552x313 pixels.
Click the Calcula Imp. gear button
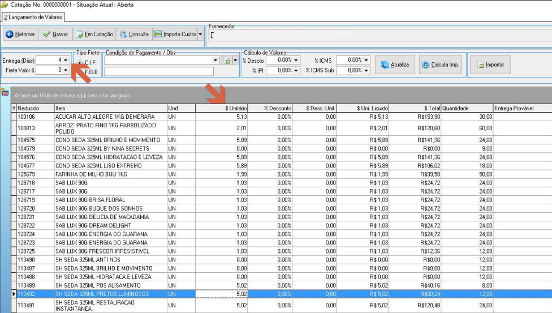tap(441, 65)
